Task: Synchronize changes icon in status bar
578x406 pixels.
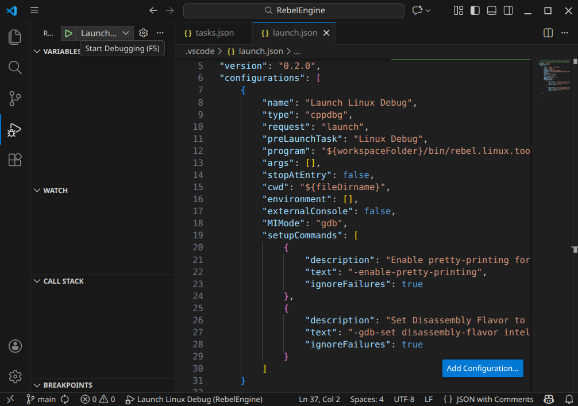Action: [65, 399]
